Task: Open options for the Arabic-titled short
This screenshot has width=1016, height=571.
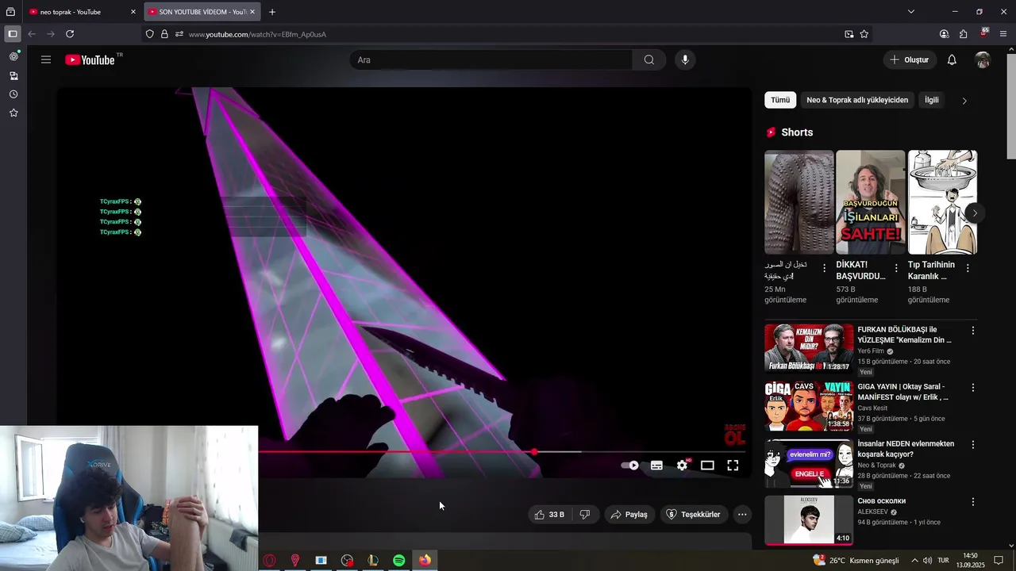Action: pyautogui.click(x=824, y=268)
